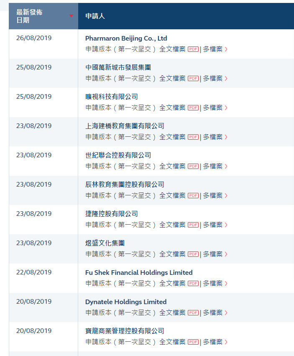This screenshot has width=294, height=356.
Task: Click PDF icon for 上海建橋教育集團有限公司
Action: coord(193,137)
